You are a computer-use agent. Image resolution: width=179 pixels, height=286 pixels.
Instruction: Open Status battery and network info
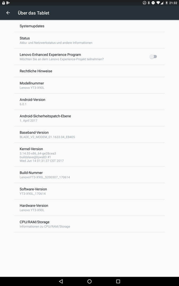pyautogui.click(x=90, y=40)
